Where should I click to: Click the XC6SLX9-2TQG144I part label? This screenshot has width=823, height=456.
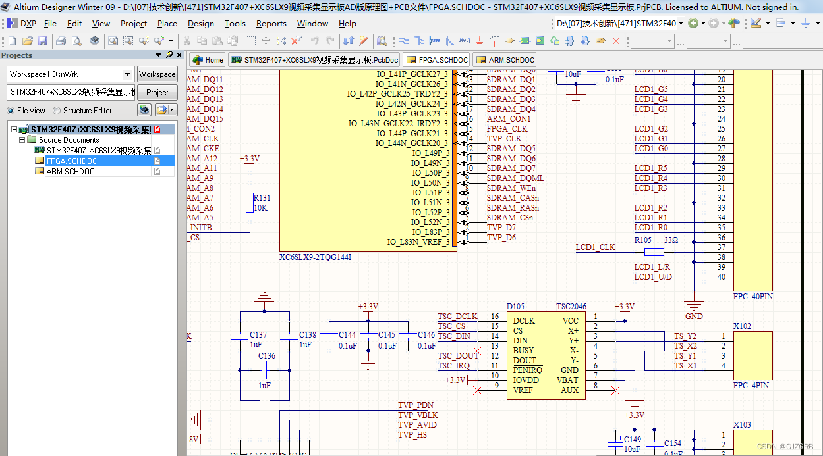315,257
